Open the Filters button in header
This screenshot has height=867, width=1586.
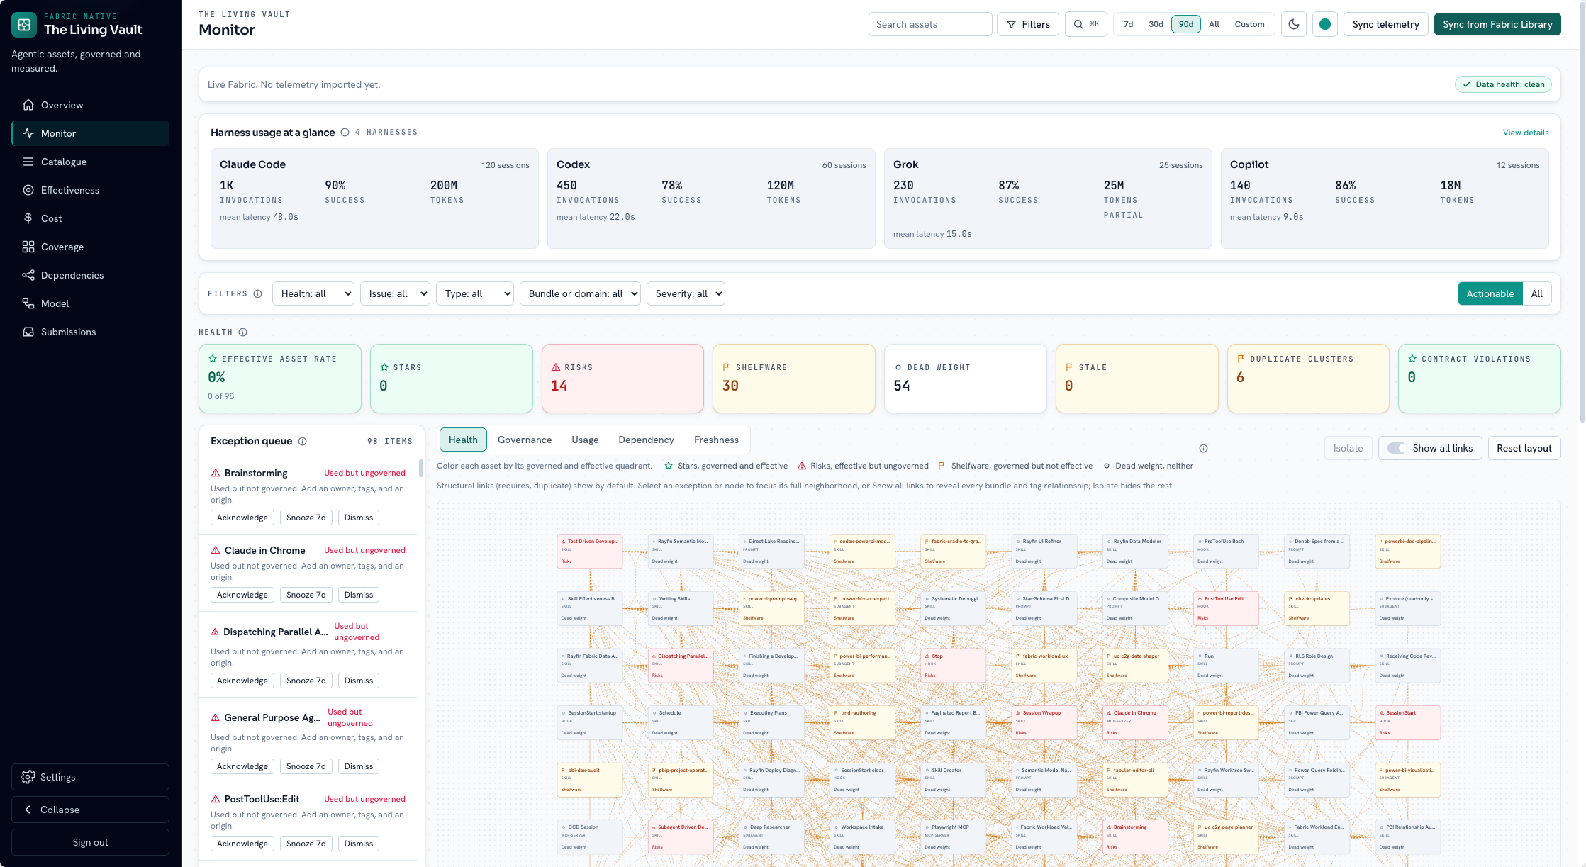tap(1028, 24)
